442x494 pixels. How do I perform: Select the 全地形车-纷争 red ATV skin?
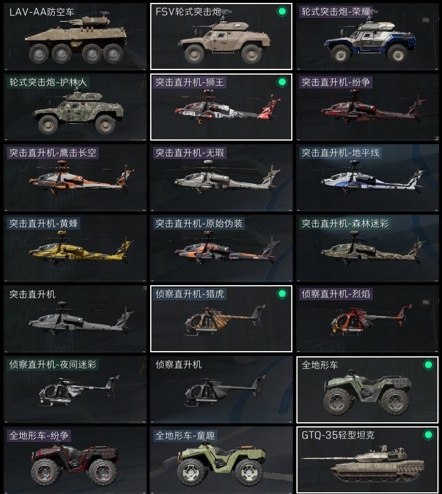pos(75,460)
